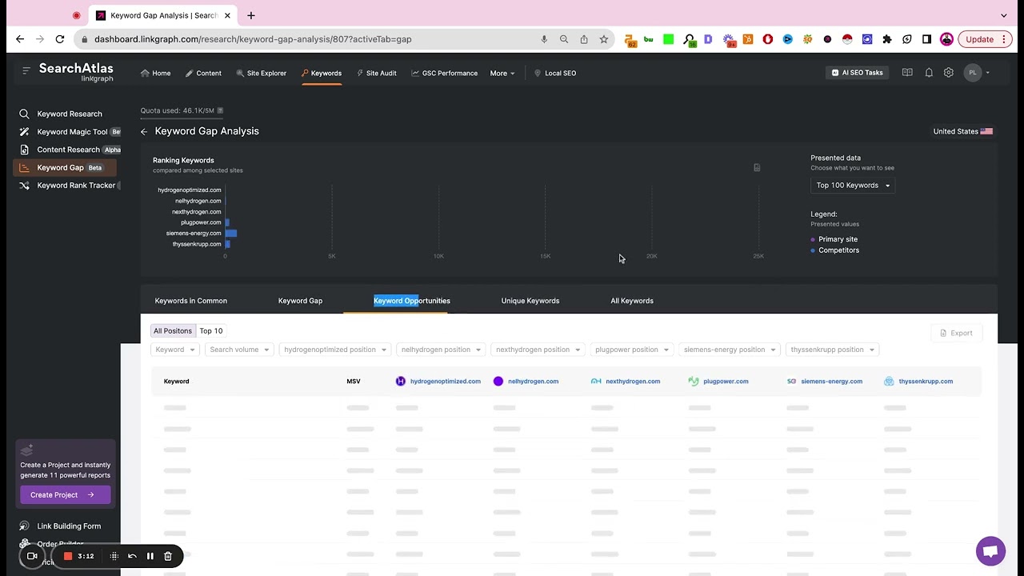Screen dimensions: 1024x576
Task: Expand the Search volume filter
Action: click(239, 350)
